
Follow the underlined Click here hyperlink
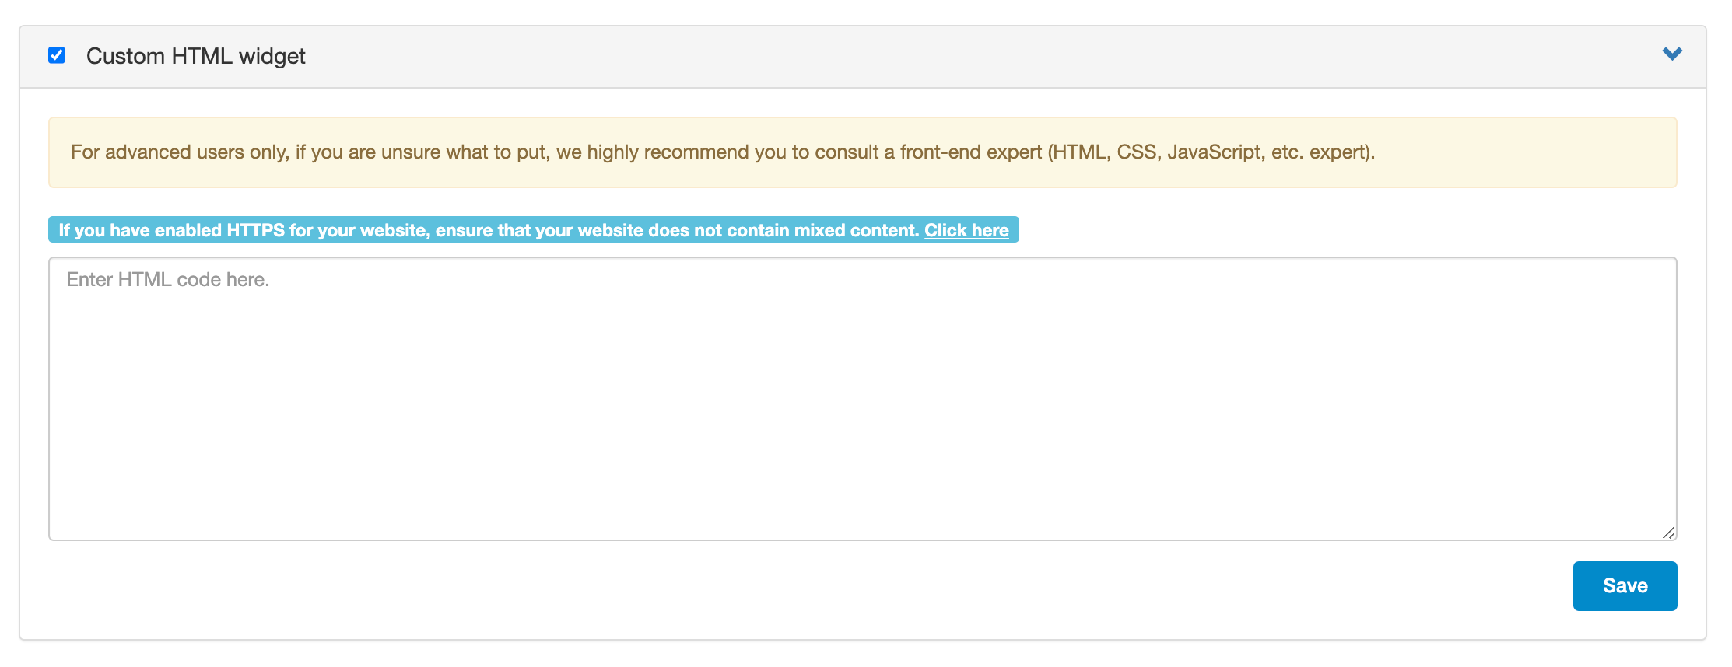point(966,230)
